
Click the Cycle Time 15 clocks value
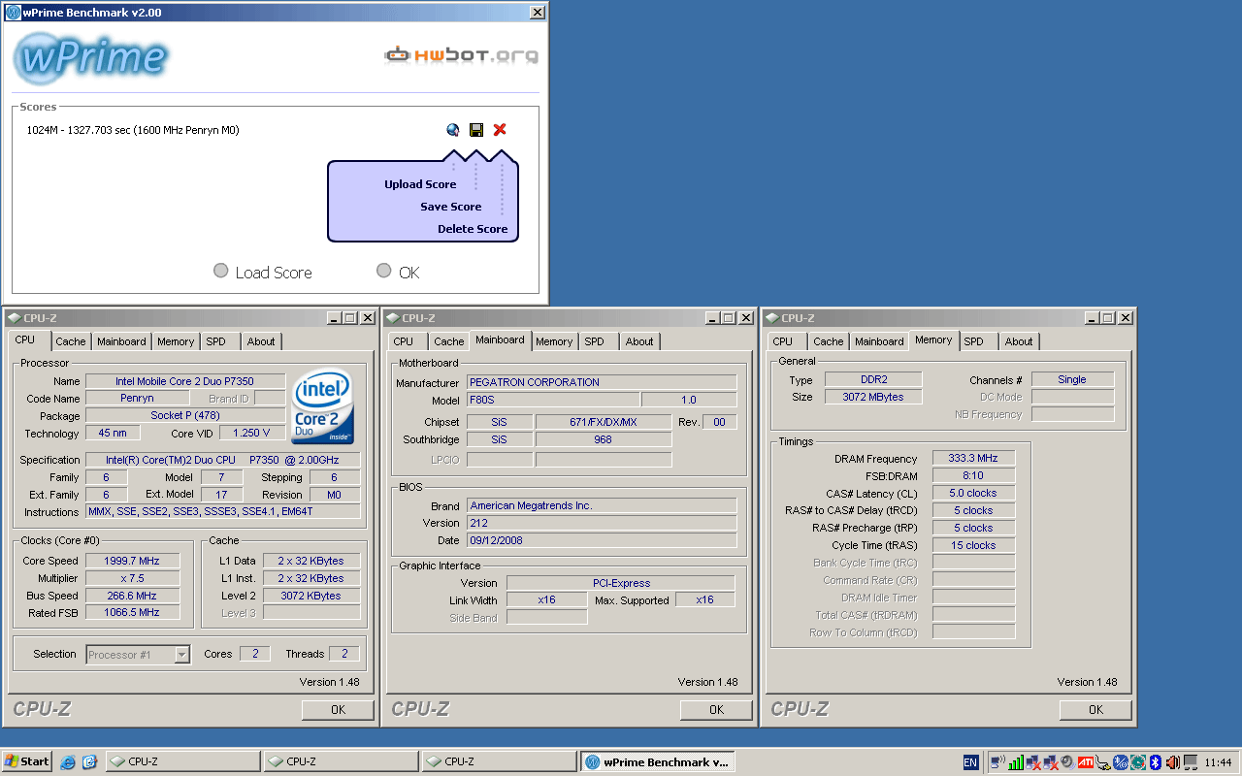click(973, 545)
